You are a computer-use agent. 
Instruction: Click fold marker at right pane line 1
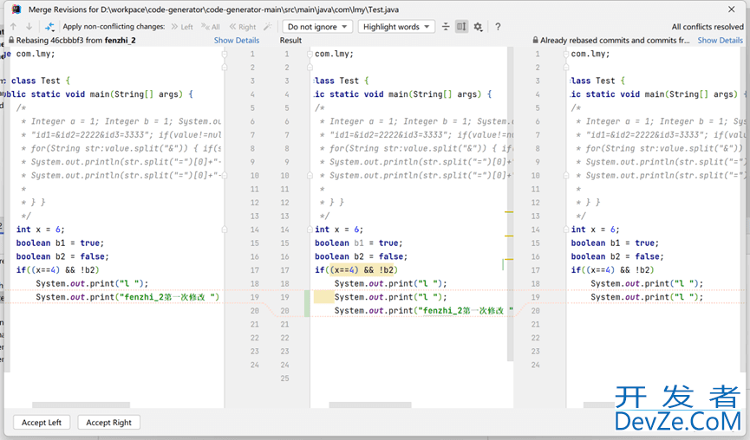click(566, 54)
